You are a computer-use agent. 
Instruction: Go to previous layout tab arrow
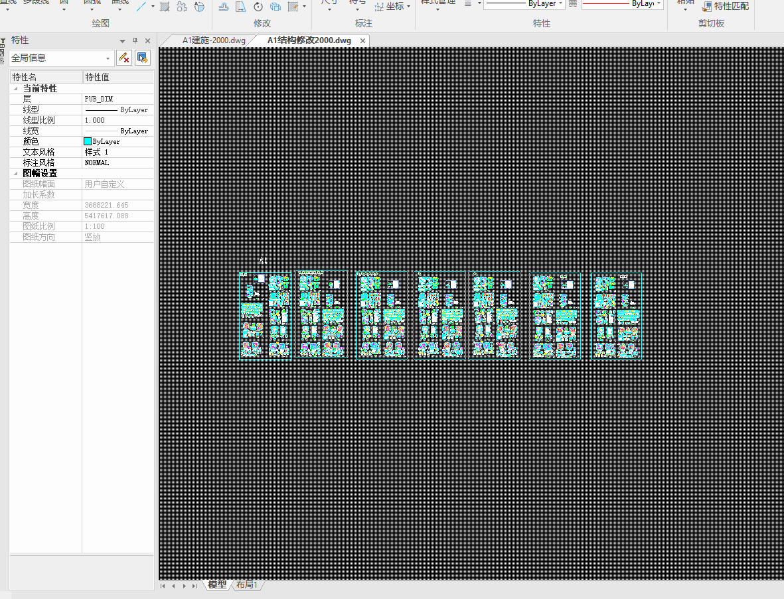(x=173, y=586)
